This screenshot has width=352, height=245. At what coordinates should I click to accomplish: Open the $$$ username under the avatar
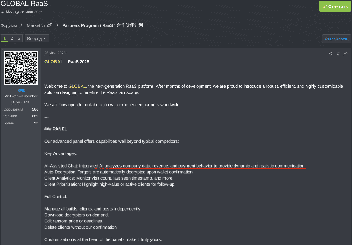(x=21, y=90)
